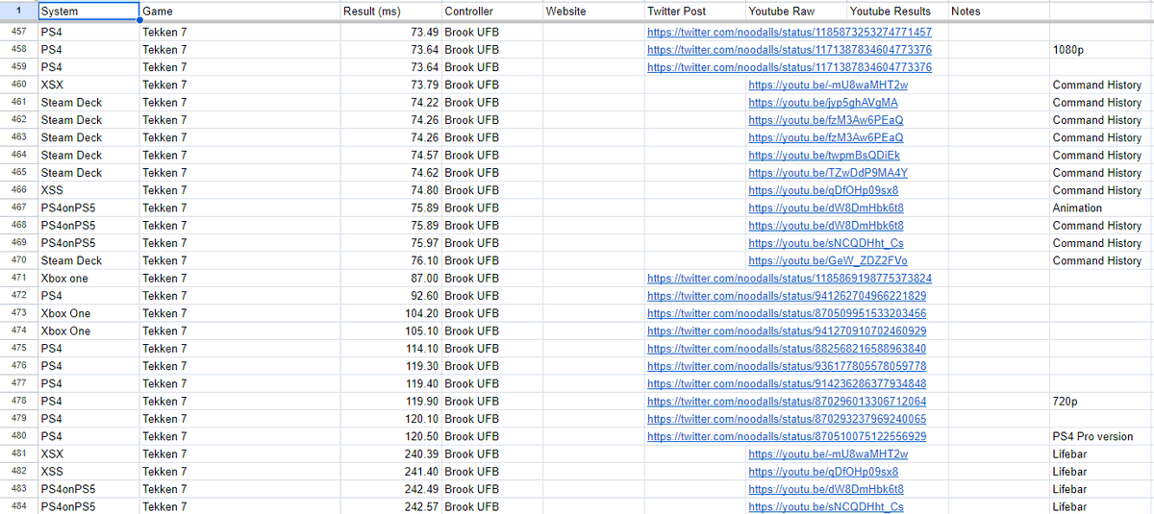Select row header number 1
Screen dimensions: 1154x514
point(18,11)
